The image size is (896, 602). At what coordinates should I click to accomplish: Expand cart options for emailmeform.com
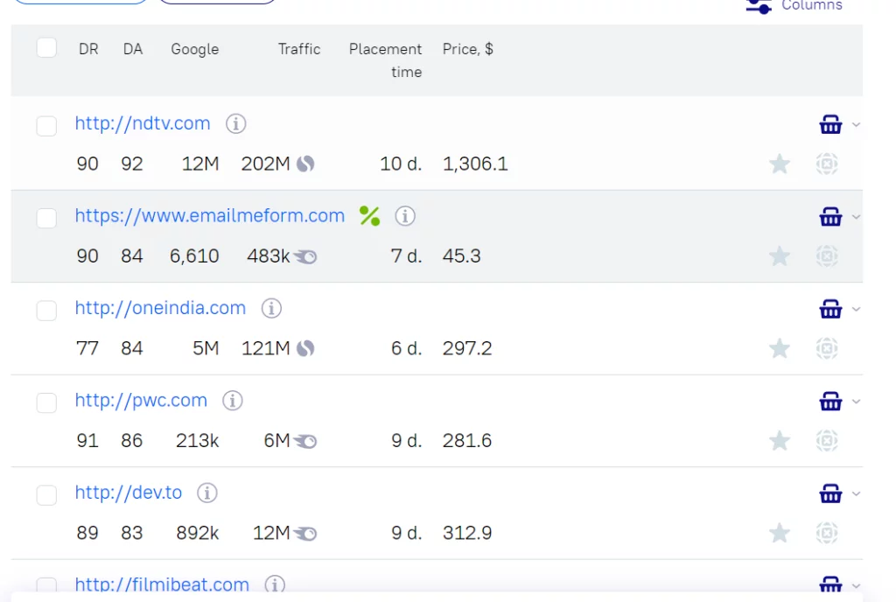coord(856,217)
